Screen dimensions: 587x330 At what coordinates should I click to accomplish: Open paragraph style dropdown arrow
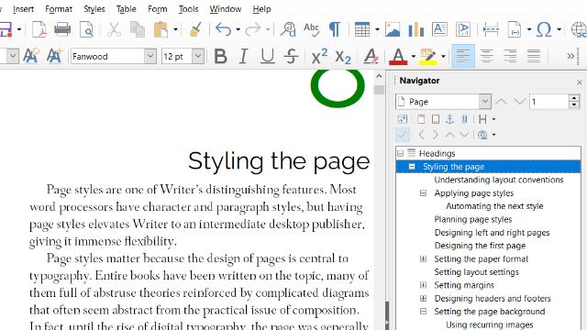[x=13, y=57]
